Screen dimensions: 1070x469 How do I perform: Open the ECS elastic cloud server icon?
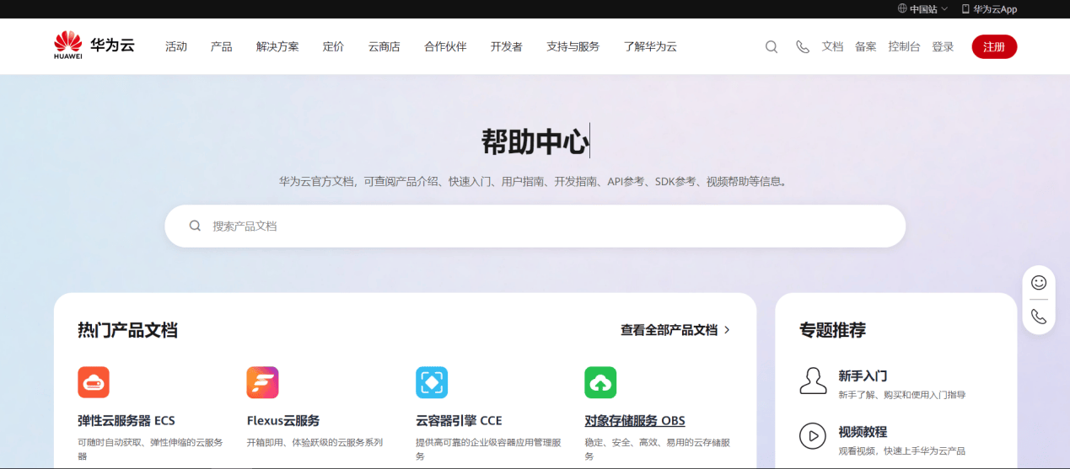tap(94, 382)
